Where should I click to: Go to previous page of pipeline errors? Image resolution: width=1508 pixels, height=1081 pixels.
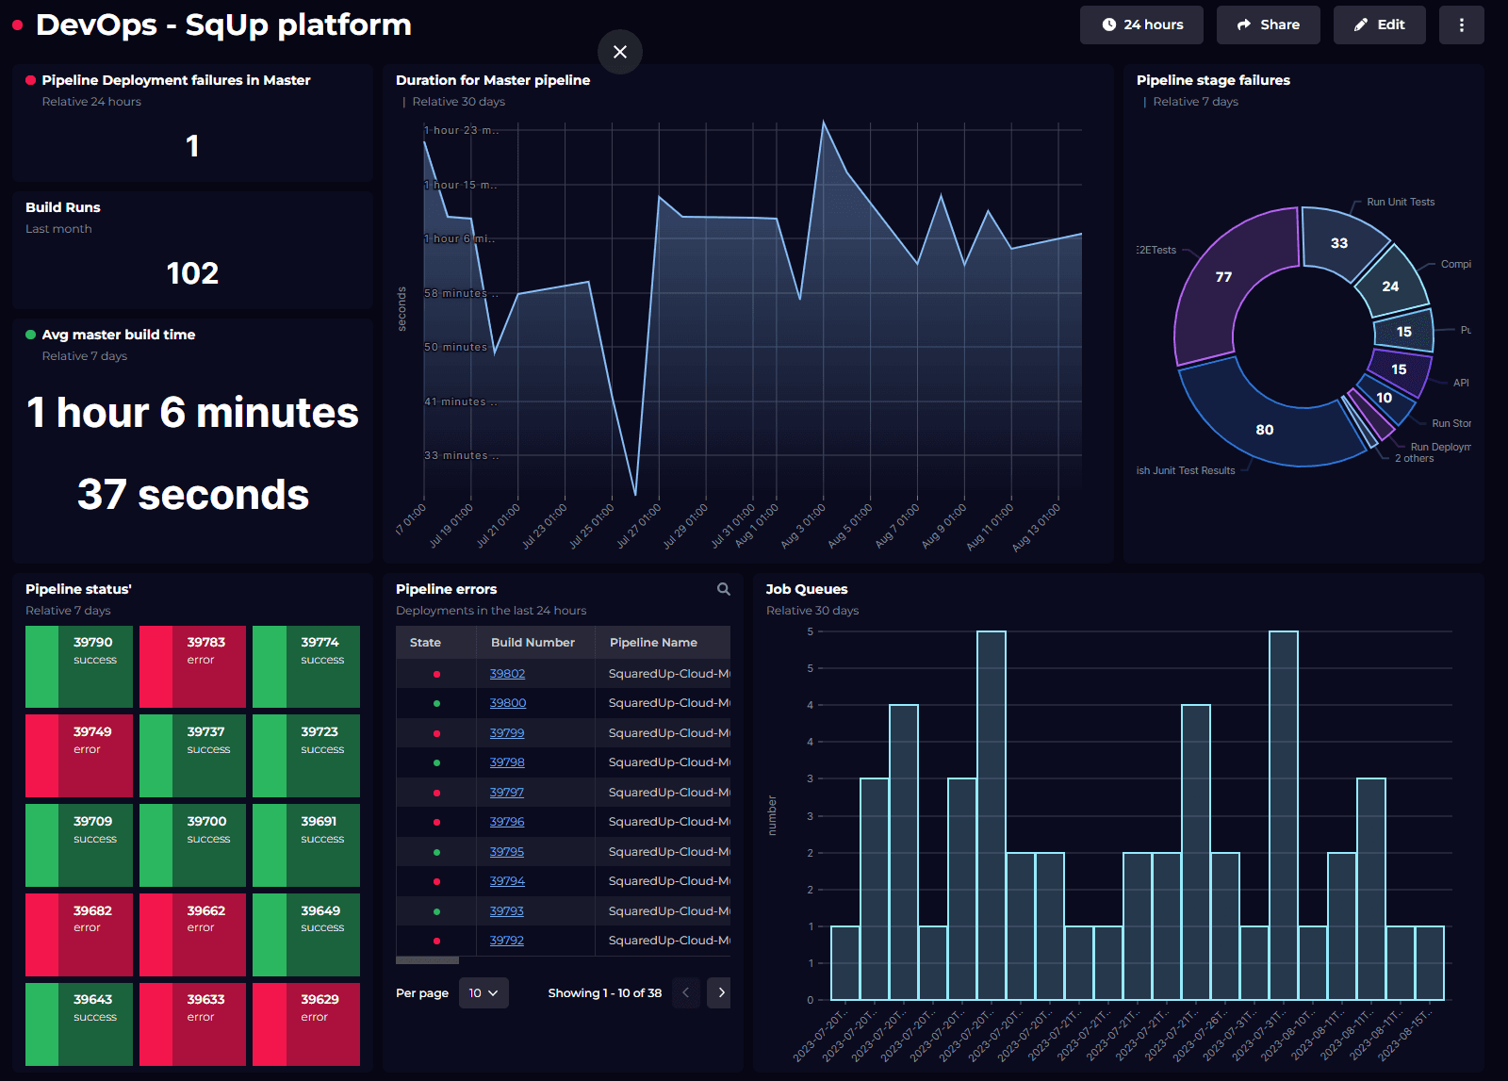[686, 992]
